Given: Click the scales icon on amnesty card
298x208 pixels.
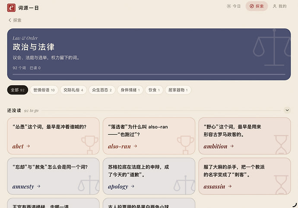Looking at the screenshot, I should pos(89,185).
